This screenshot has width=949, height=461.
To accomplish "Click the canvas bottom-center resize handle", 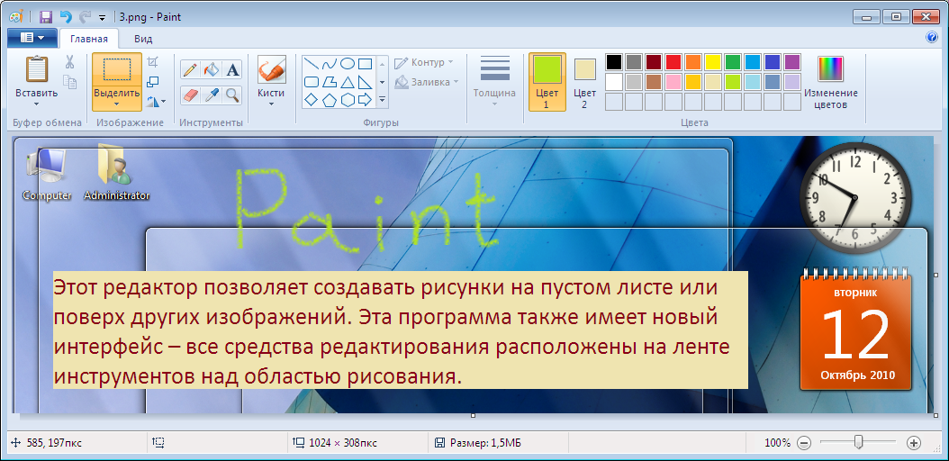I will coord(473,416).
